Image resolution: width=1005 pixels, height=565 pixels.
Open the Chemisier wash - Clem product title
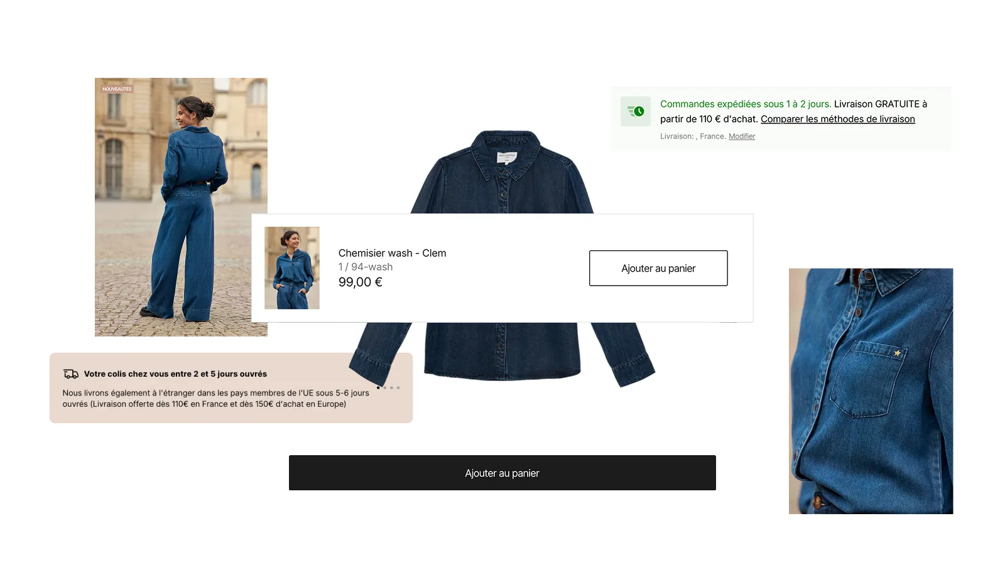pos(392,253)
